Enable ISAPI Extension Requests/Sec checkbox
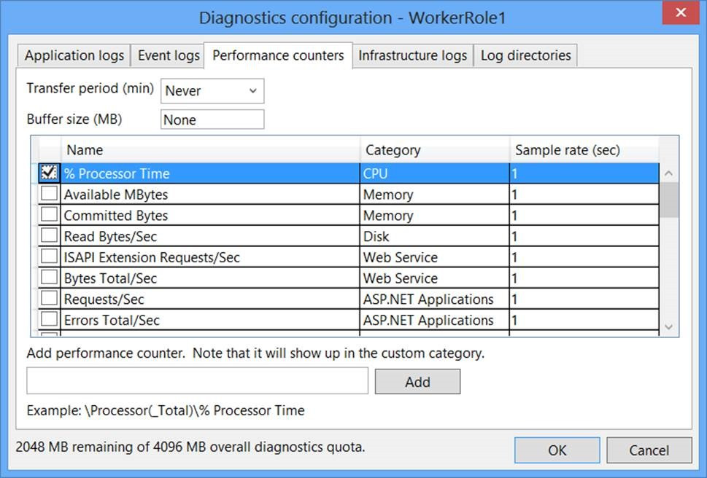This screenshot has width=707, height=478. click(x=49, y=256)
